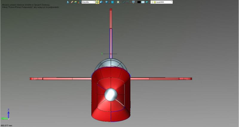Open the Wszystko filter dropdown

coord(94,2)
